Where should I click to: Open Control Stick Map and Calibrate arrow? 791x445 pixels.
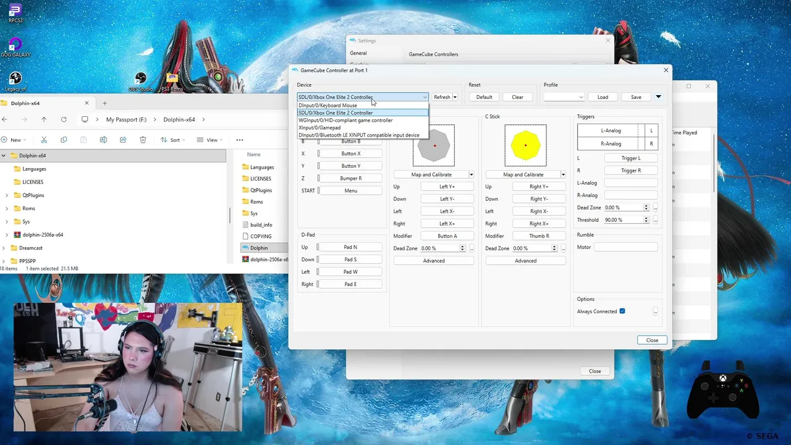[x=471, y=174]
